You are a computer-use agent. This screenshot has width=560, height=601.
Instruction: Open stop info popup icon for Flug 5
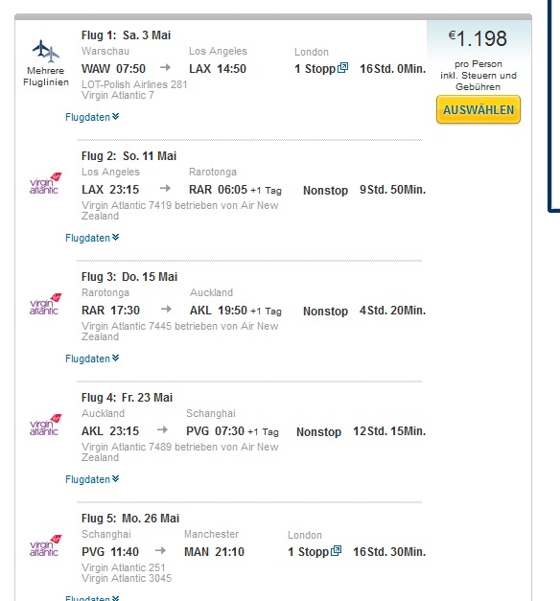pos(336,551)
